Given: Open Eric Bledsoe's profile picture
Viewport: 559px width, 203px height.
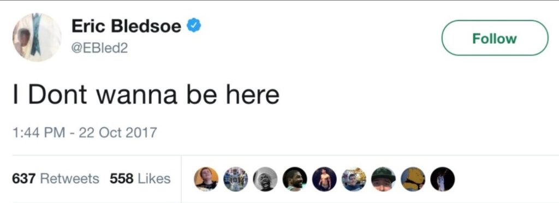Looking at the screenshot, I should [37, 38].
